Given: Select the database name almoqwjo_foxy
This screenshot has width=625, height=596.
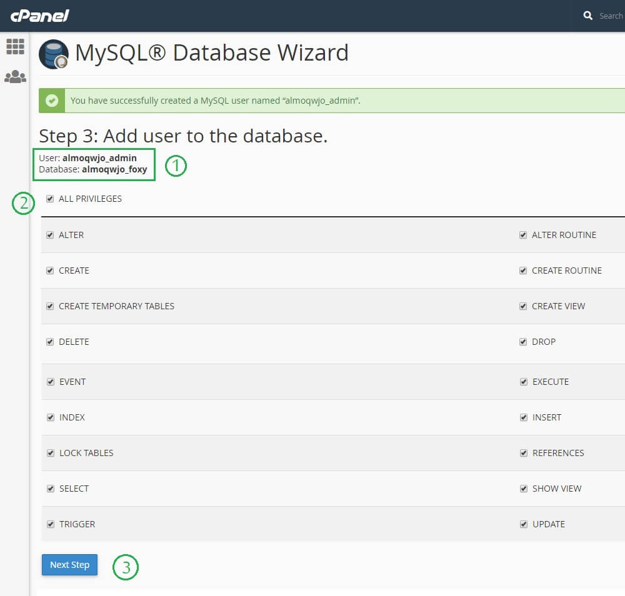Looking at the screenshot, I should click(x=114, y=169).
